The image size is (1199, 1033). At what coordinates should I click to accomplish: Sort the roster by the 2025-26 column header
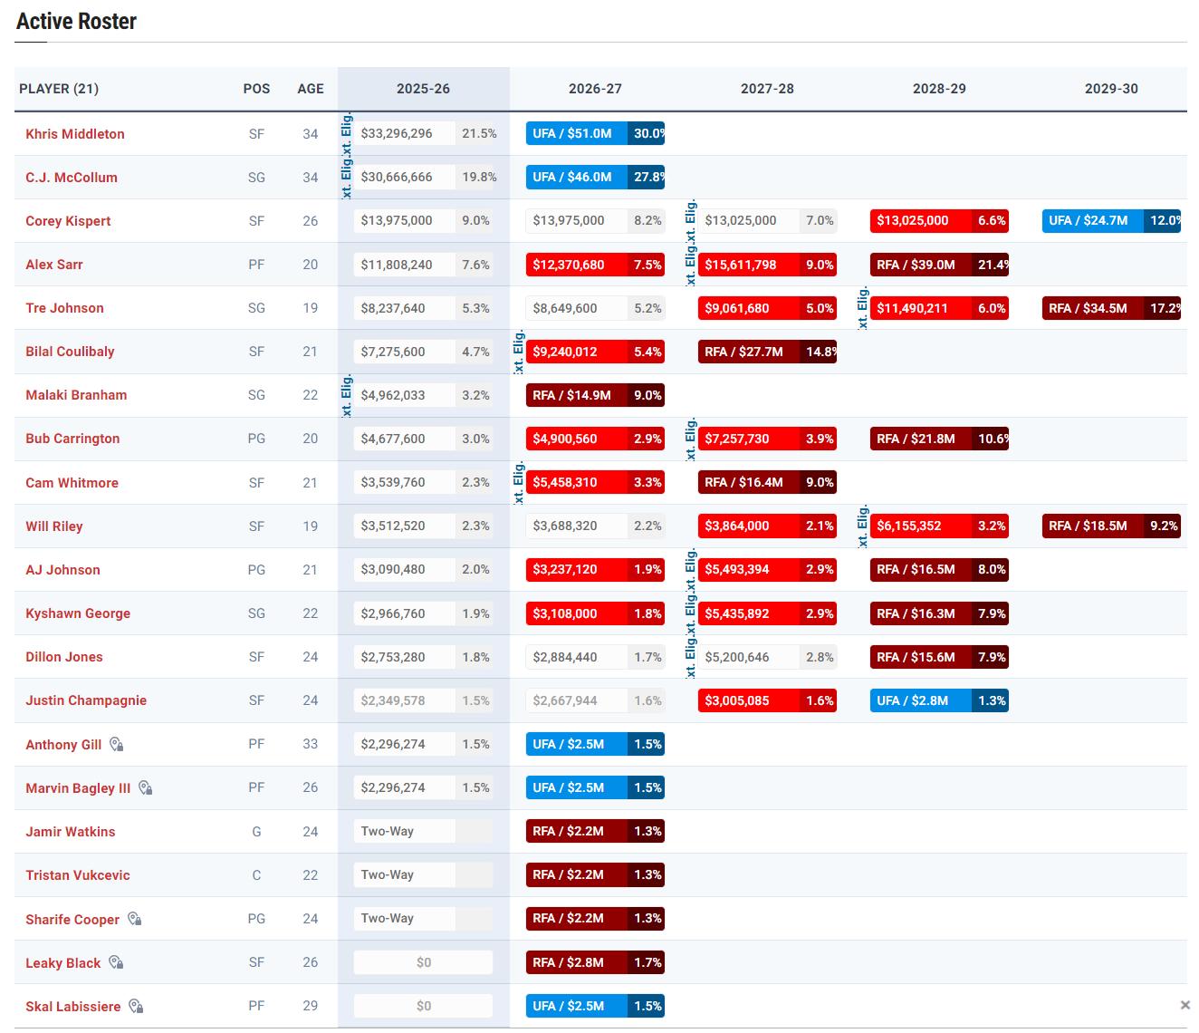[x=423, y=89]
